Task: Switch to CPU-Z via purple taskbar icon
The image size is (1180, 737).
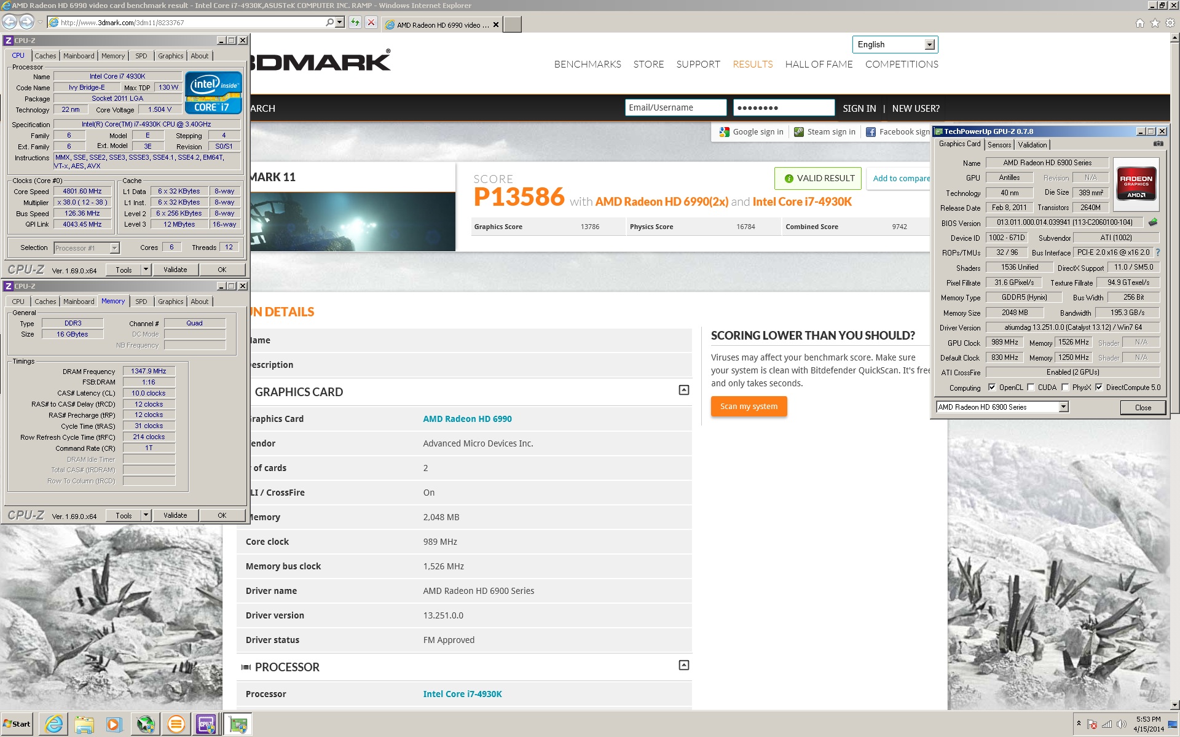Action: click(206, 725)
